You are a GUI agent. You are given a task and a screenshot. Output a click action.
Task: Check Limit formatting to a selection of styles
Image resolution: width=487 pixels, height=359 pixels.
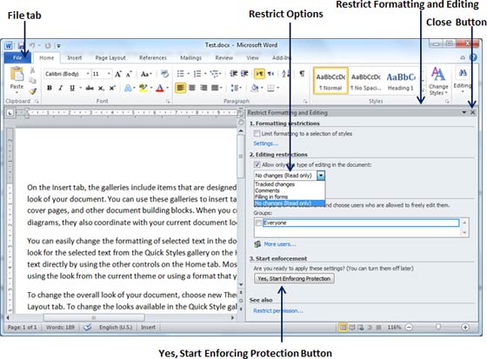257,134
